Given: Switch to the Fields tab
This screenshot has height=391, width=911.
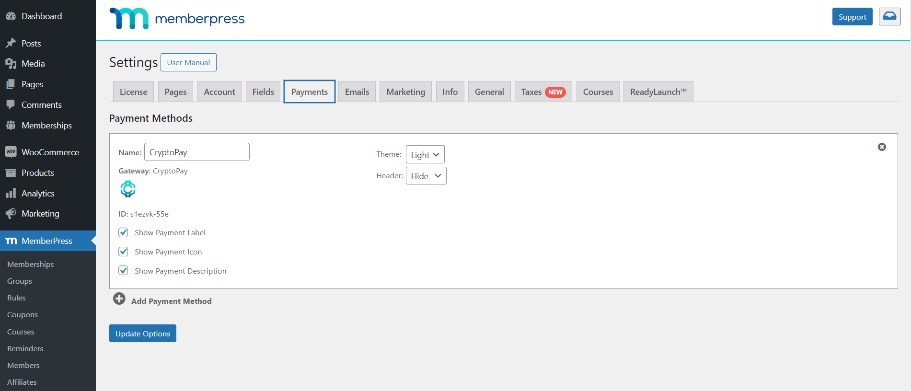Looking at the screenshot, I should click(x=263, y=92).
